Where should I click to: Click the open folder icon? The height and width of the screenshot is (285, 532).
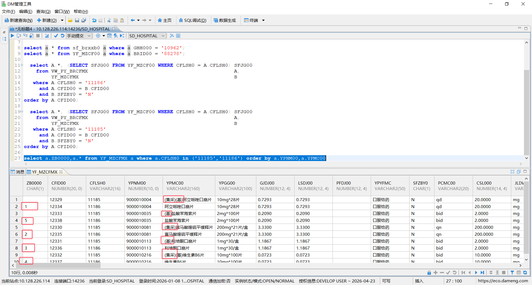click(x=70, y=20)
